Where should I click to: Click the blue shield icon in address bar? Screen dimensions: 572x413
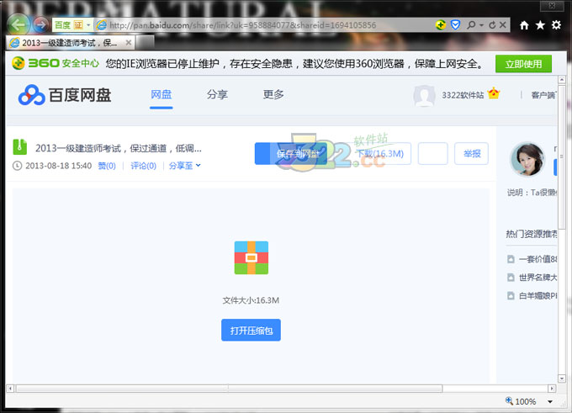pos(456,24)
